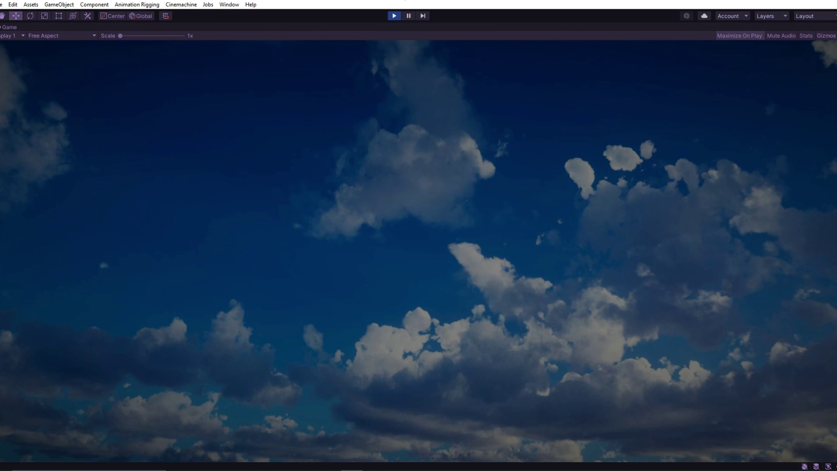This screenshot has height=471, width=837.
Task: Adjust the Game view Scale slider
Action: 120,36
